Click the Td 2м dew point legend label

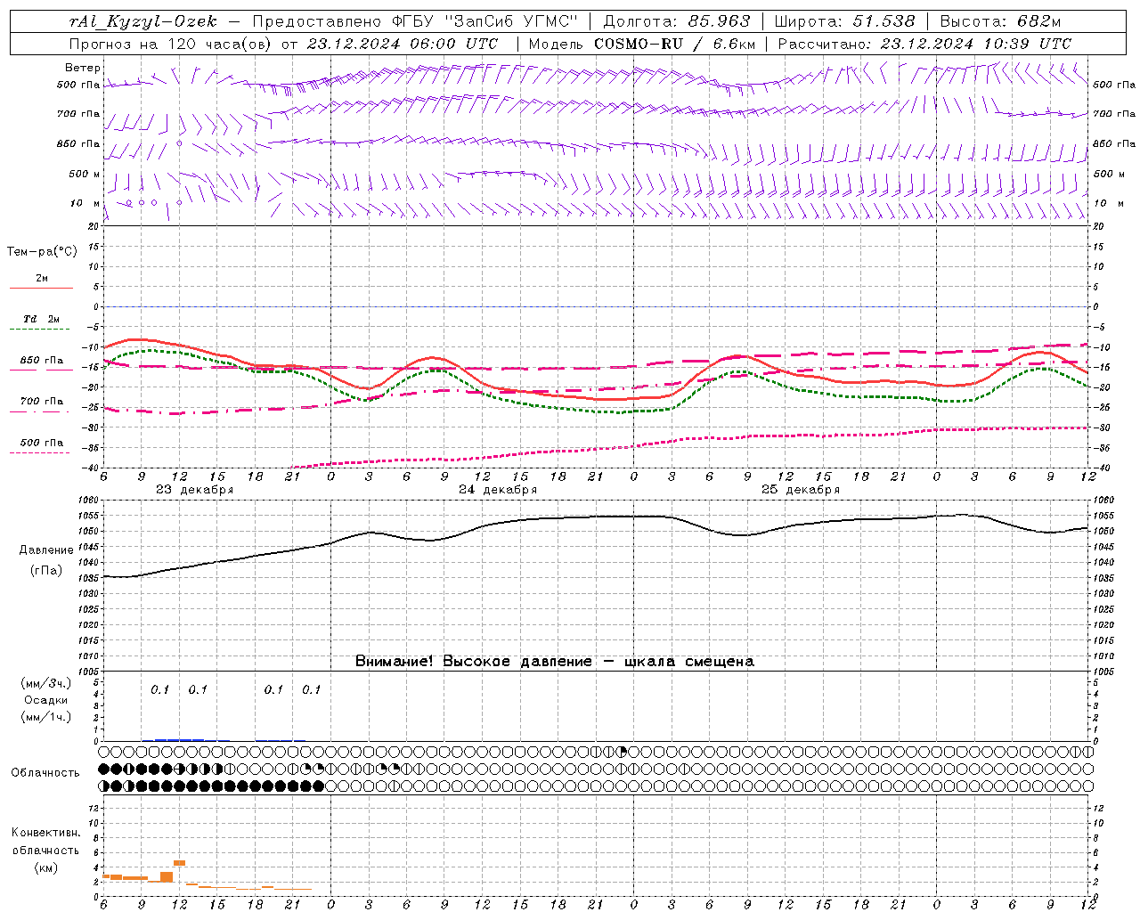42,319
